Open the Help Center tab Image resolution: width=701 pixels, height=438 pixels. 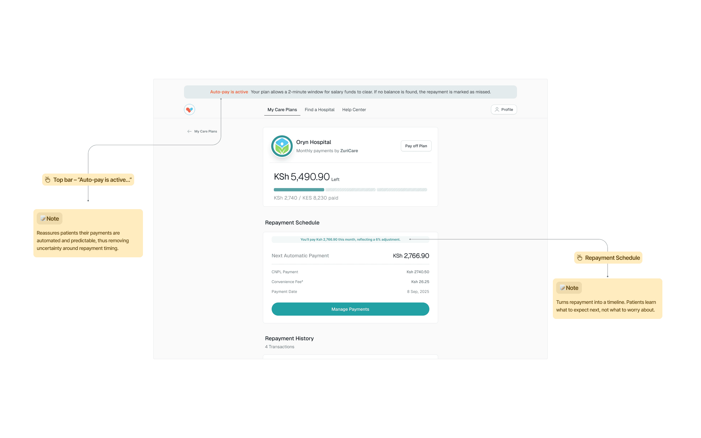coord(354,109)
